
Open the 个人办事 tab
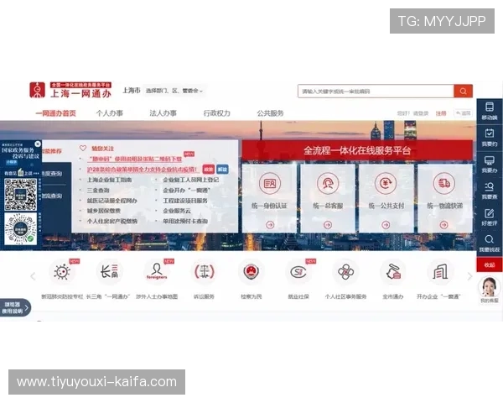110,113
